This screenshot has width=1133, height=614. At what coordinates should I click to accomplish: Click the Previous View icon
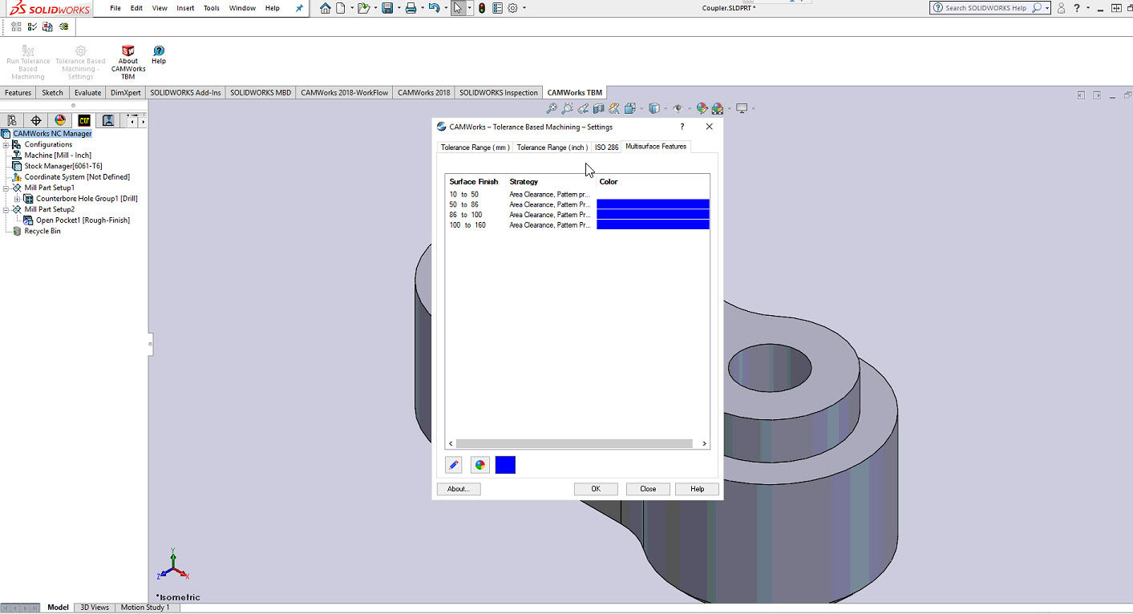click(583, 108)
